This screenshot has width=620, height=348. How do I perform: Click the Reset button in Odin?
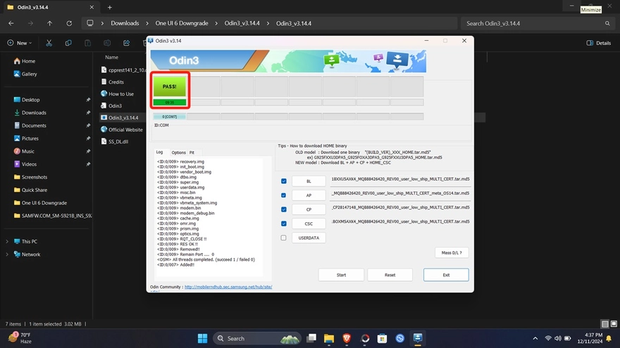tap(390, 275)
